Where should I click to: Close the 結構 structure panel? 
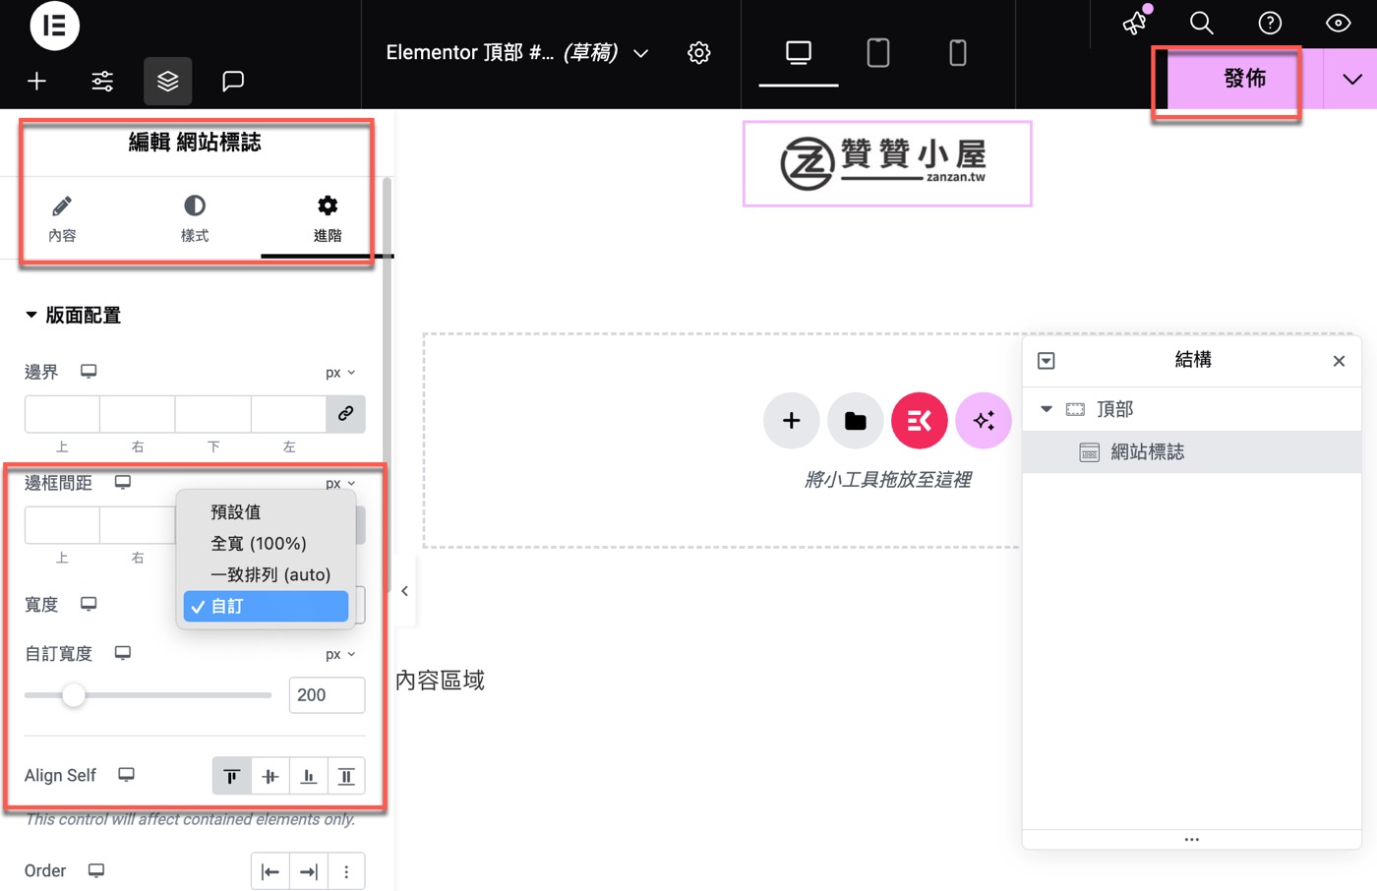click(1339, 361)
